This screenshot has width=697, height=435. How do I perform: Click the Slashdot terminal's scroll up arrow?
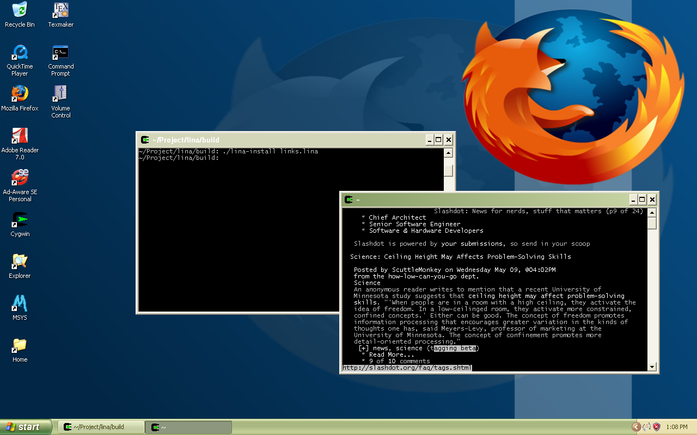pos(652,212)
